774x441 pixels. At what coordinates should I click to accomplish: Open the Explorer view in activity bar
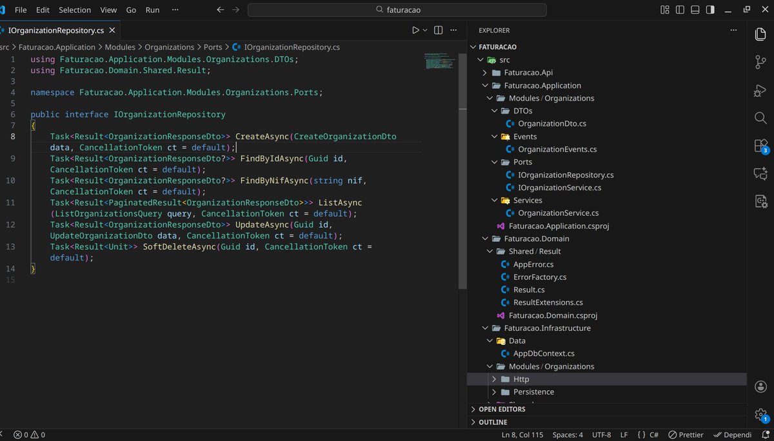760,35
